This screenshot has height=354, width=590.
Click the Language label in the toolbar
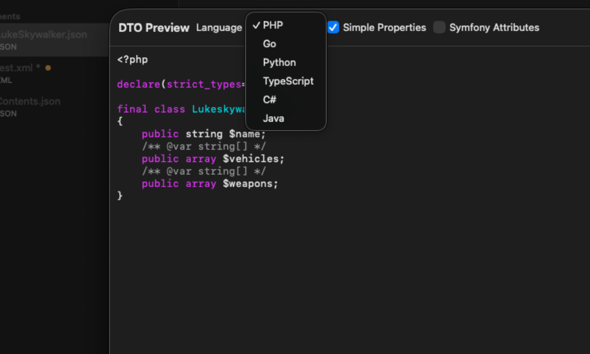pyautogui.click(x=219, y=27)
